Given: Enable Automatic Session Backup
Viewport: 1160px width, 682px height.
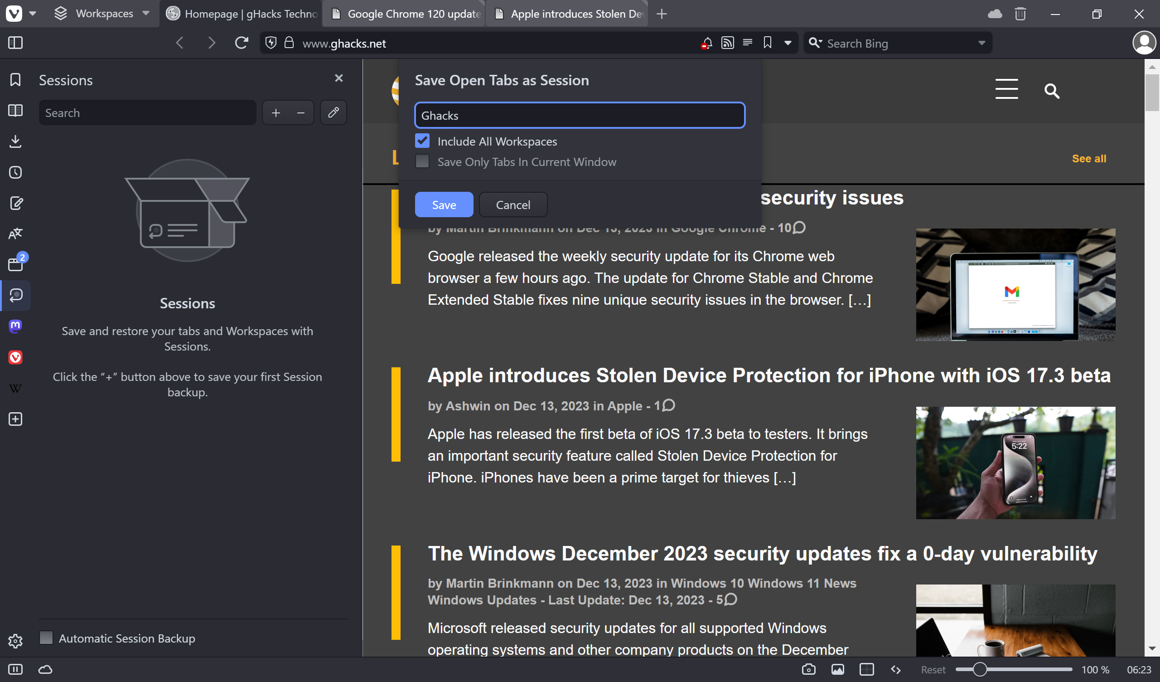Looking at the screenshot, I should [46, 638].
